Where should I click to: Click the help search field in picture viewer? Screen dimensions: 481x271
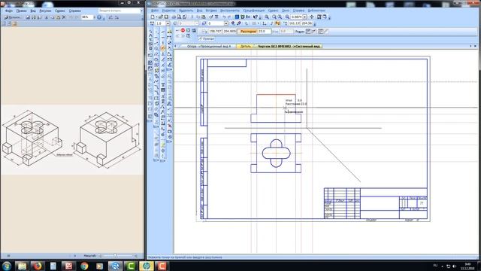[x=119, y=11]
